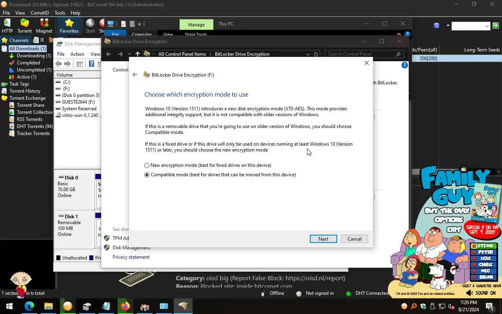
Task: Open recent locations dropdown in Control Panel
Action: (x=129, y=54)
